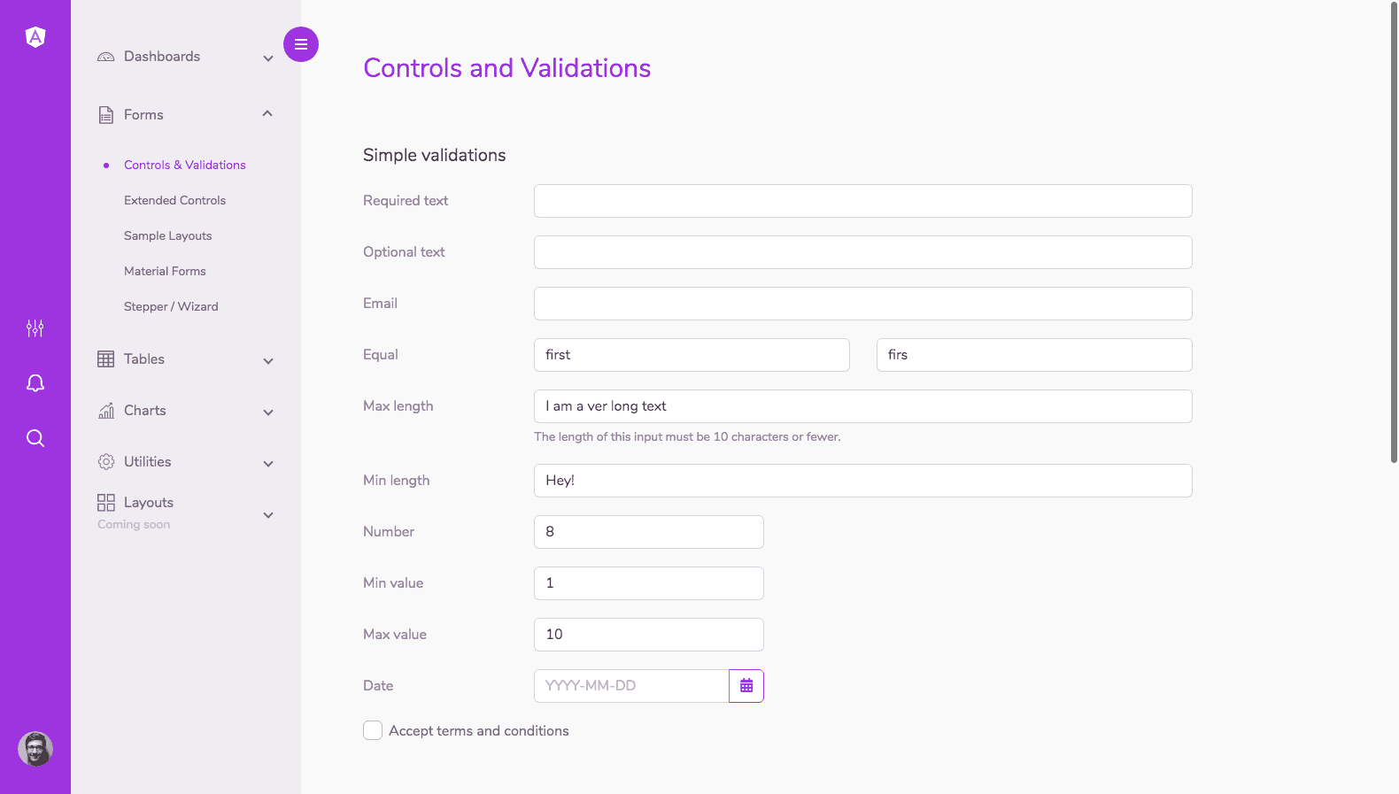Expand the Tables section
Viewport: 1399px width, 794px height.
click(x=267, y=360)
